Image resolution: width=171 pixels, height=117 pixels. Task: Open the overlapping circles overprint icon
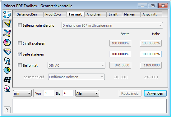point(7,70)
